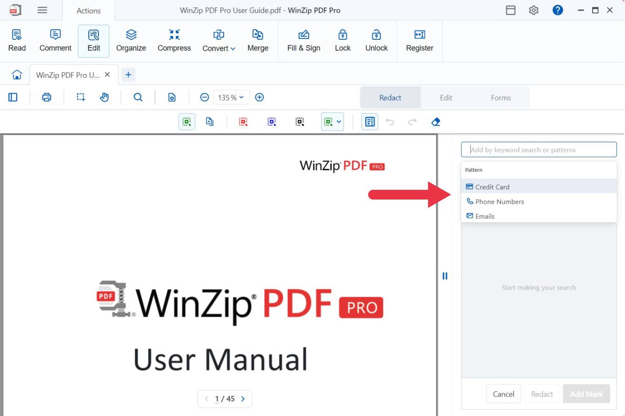
Task: Click the Undo arrow
Action: coord(390,122)
